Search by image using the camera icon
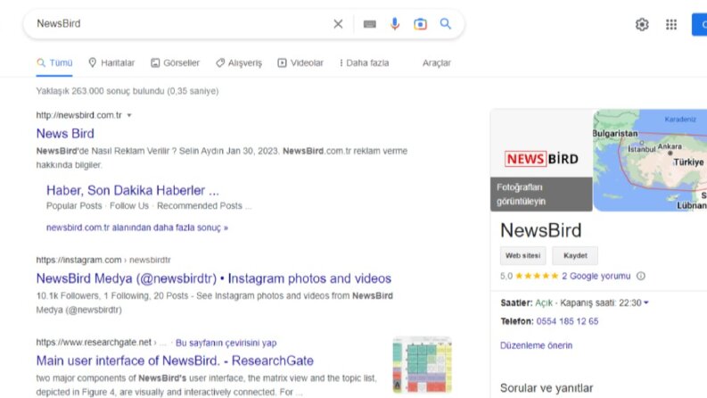The image size is (707, 398). pyautogui.click(x=420, y=24)
